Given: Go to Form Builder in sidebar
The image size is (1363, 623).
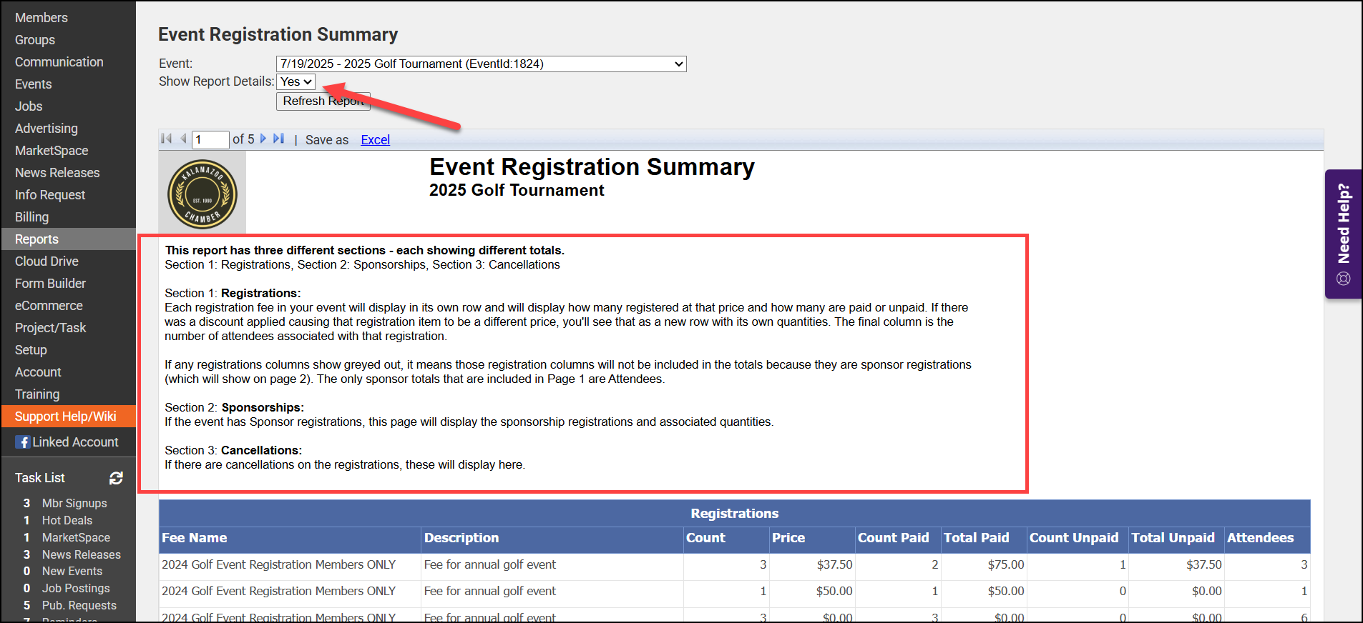Looking at the screenshot, I should (x=50, y=284).
